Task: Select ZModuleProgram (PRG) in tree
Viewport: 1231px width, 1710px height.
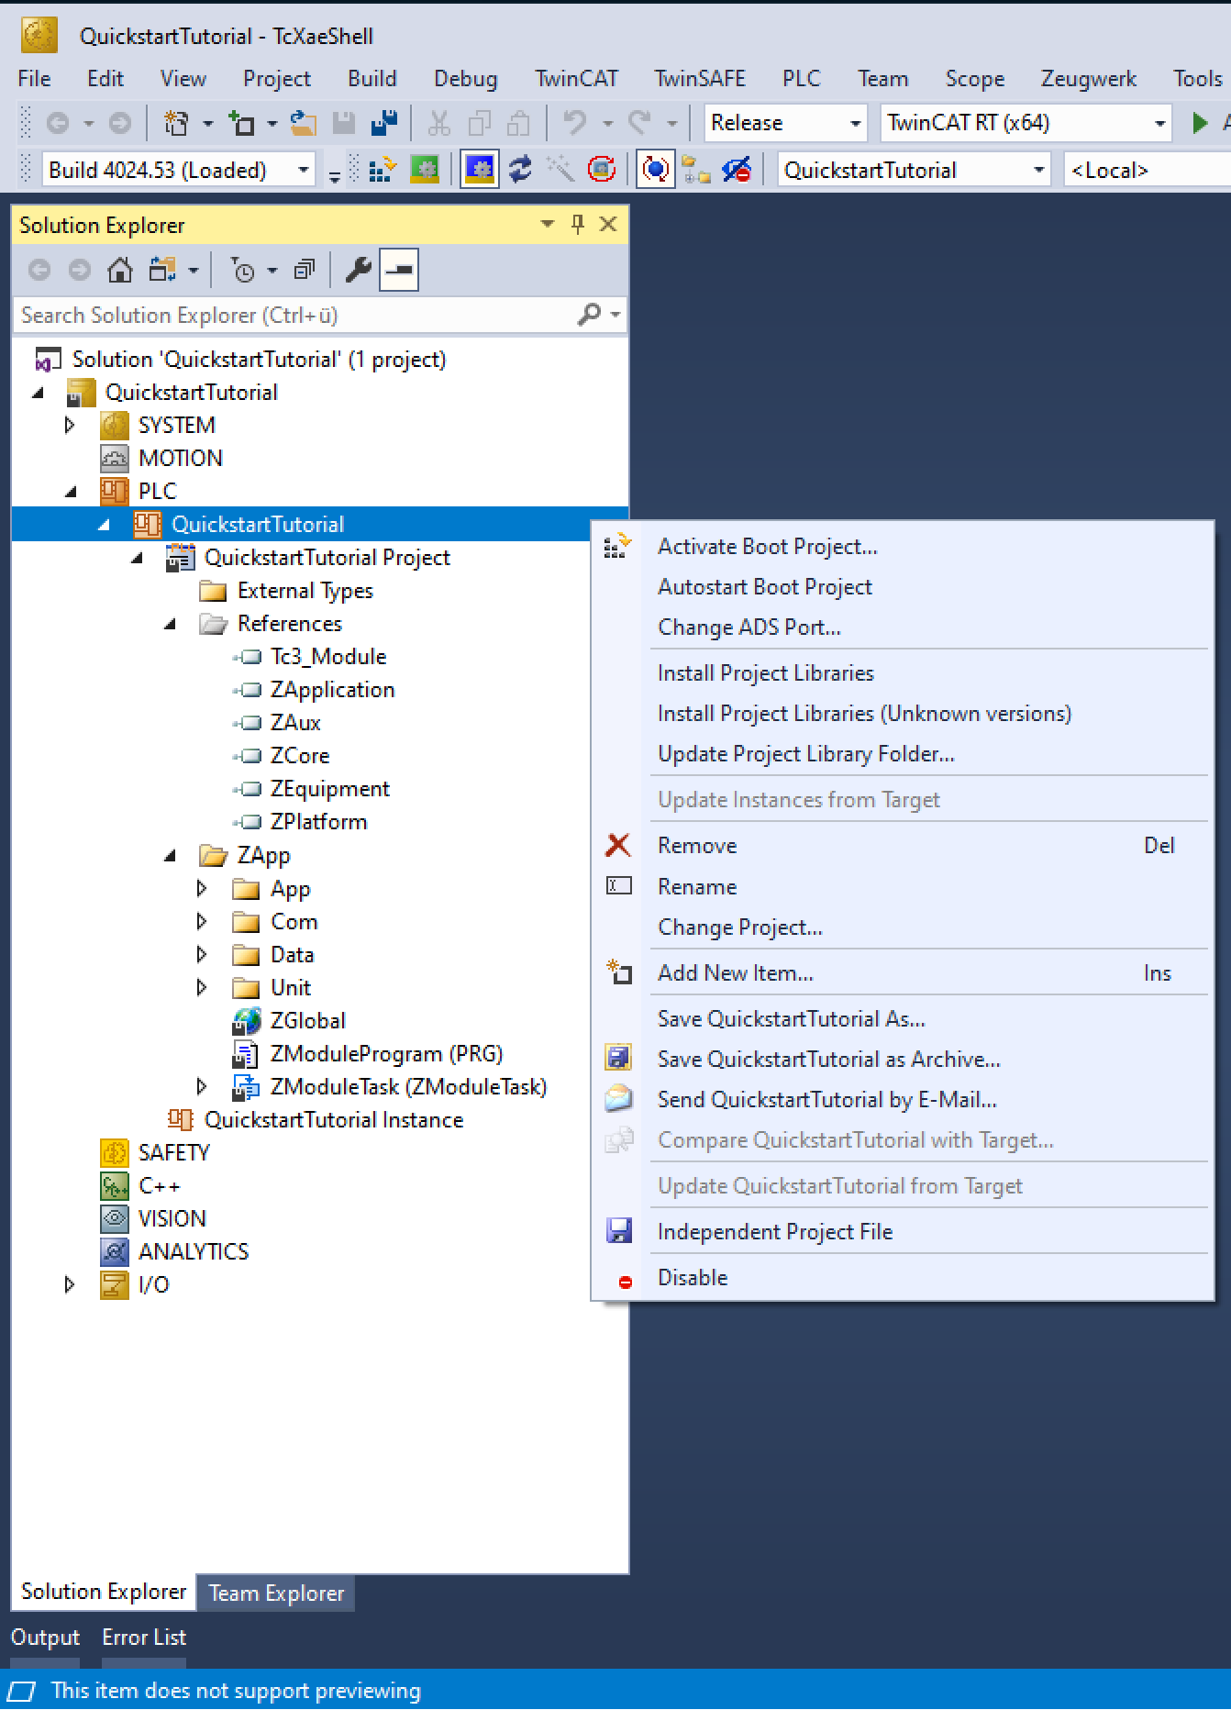Action: [385, 1053]
